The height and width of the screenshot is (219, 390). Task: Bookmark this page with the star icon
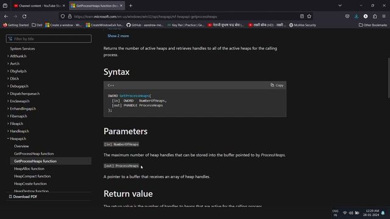[309, 16]
